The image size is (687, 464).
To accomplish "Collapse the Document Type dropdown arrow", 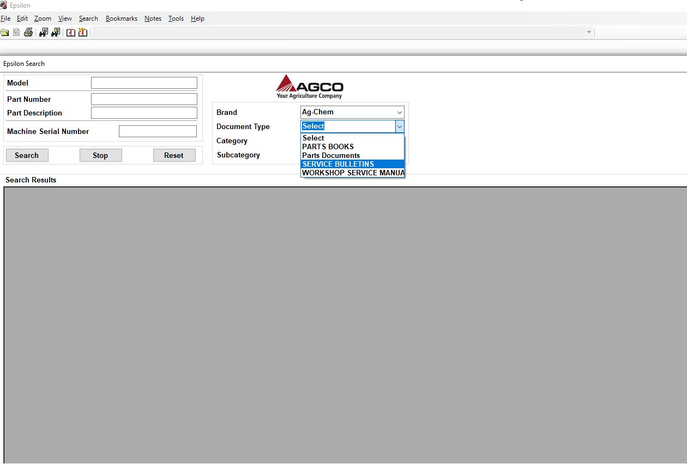I will click(400, 126).
